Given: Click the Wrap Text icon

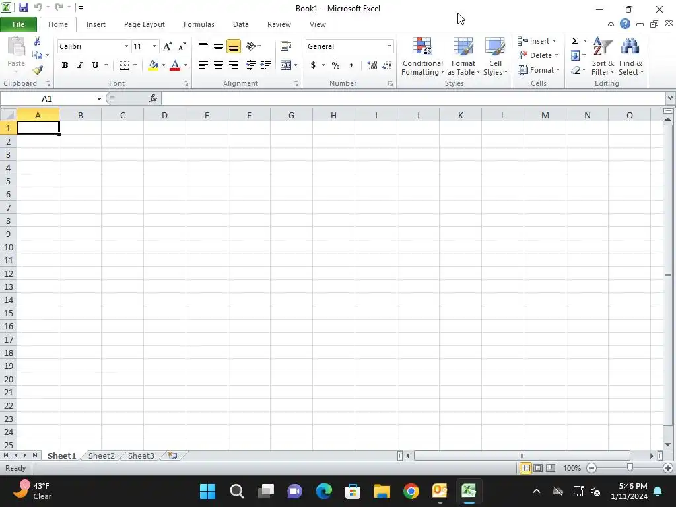Looking at the screenshot, I should 285,46.
